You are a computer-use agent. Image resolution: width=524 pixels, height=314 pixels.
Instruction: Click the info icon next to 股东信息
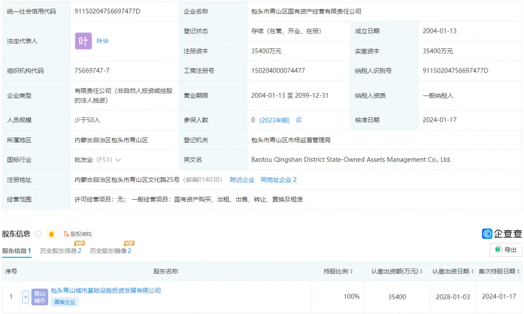(x=38, y=234)
